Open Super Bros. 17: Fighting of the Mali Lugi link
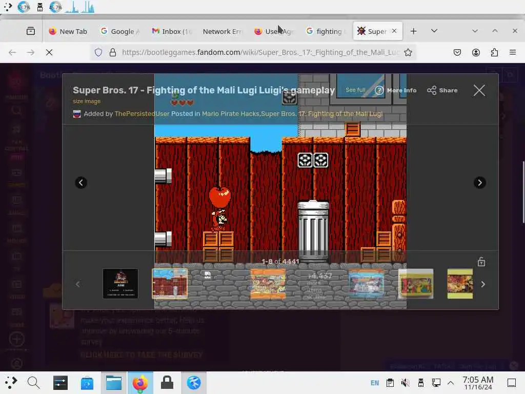The width and height of the screenshot is (525, 394). tap(322, 114)
